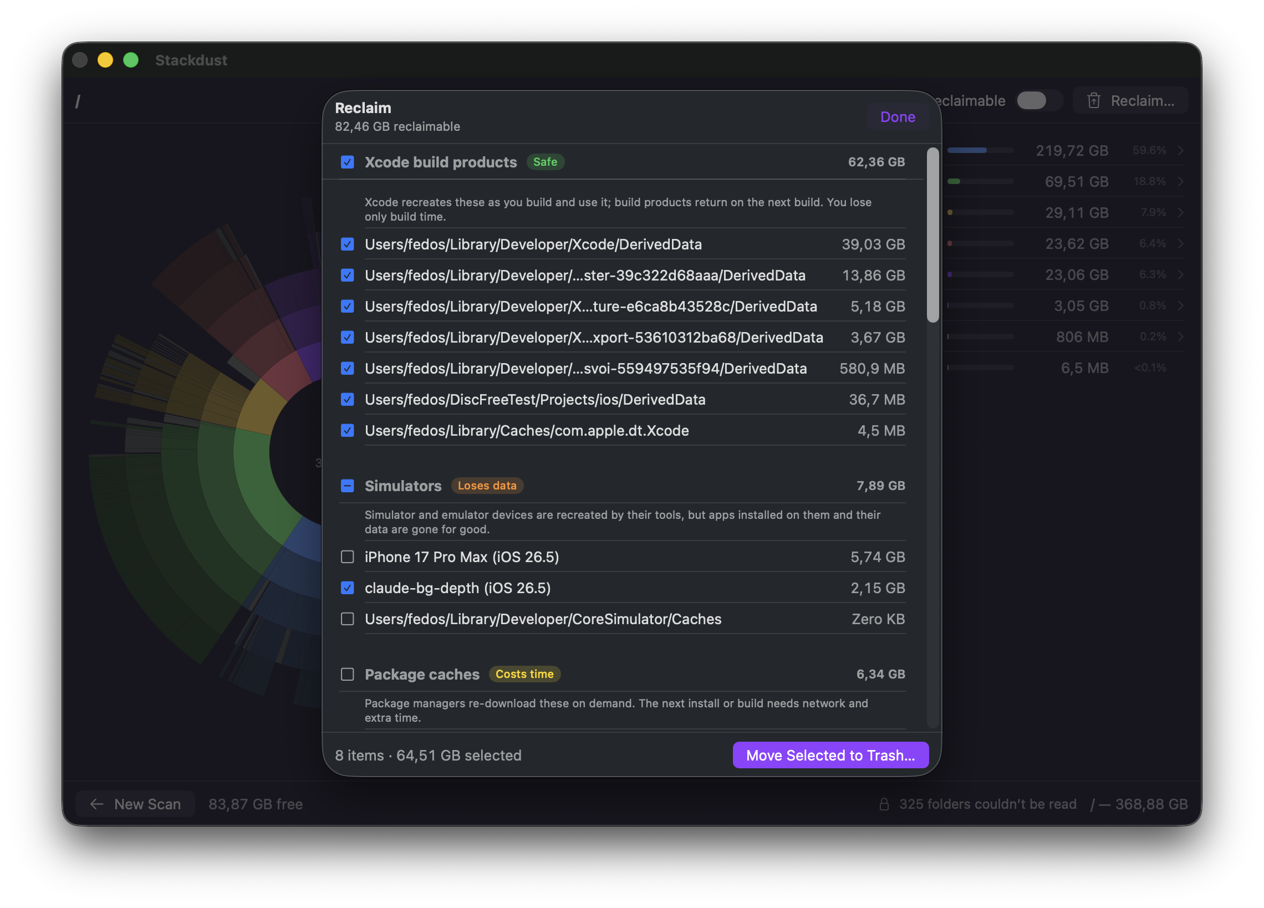Click the trash icon on Reclaim button

1093,101
